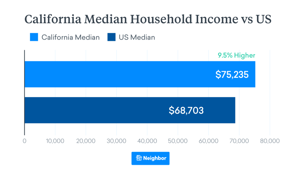Click the 20,000 axis tick label

click(x=86, y=141)
